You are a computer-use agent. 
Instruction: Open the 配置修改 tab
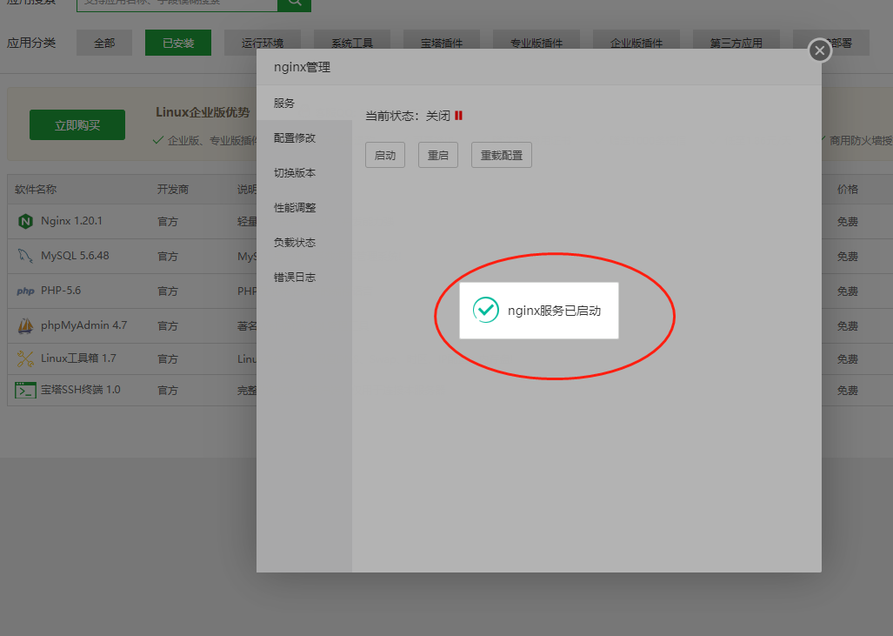pyautogui.click(x=304, y=138)
